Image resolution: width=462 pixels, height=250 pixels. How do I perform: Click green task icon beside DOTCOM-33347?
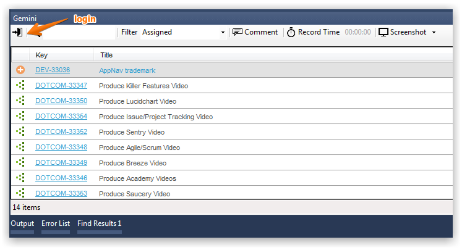pyautogui.click(x=20, y=85)
